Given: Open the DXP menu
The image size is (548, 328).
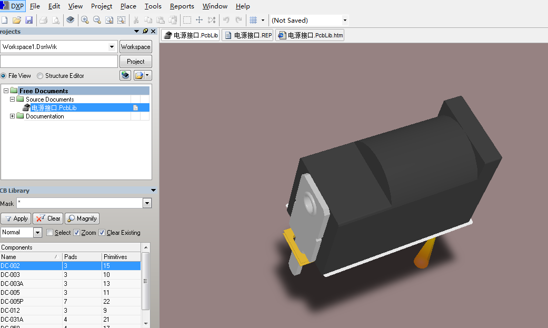Looking at the screenshot, I should 12,6.
